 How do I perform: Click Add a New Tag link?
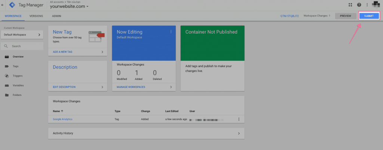coord(62,52)
